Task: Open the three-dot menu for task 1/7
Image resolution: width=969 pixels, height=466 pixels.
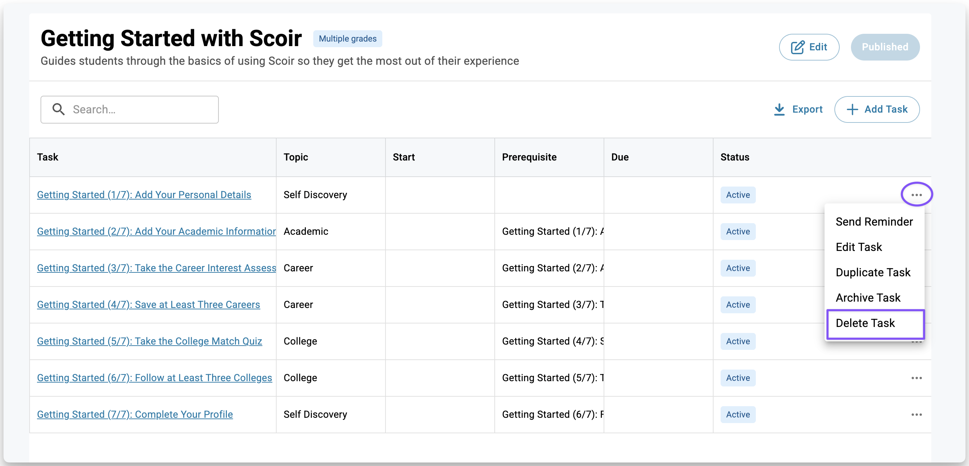Action: pyautogui.click(x=916, y=195)
